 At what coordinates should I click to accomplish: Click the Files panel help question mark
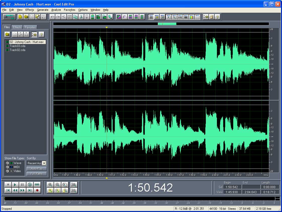(41, 34)
